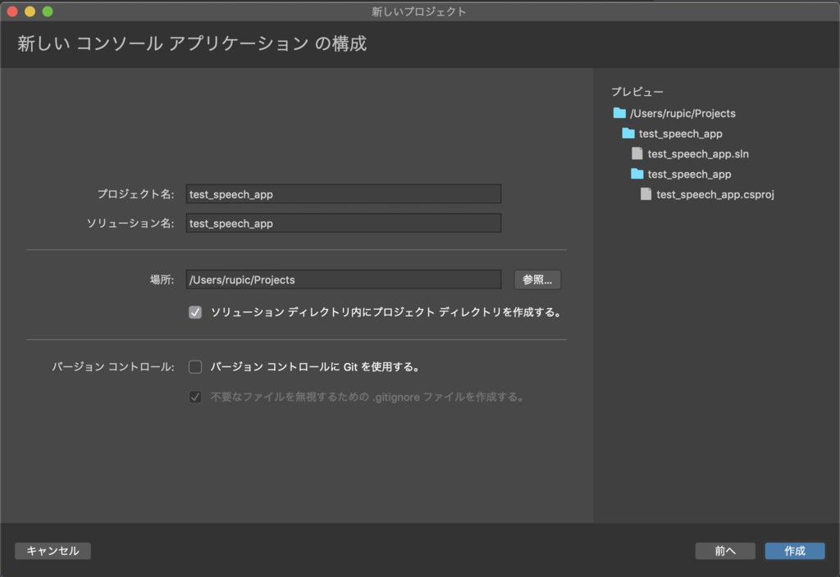This screenshot has width=840, height=577.
Task: Click the ソリューション名 input field
Action: (345, 223)
